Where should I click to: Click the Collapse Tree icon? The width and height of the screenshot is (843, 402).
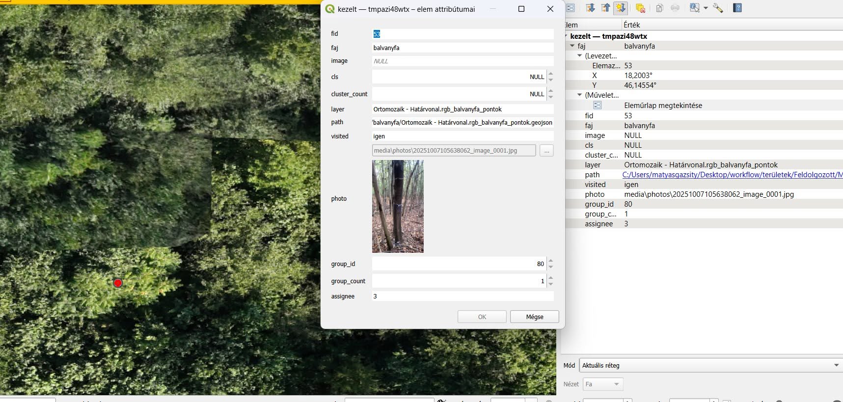605,8
